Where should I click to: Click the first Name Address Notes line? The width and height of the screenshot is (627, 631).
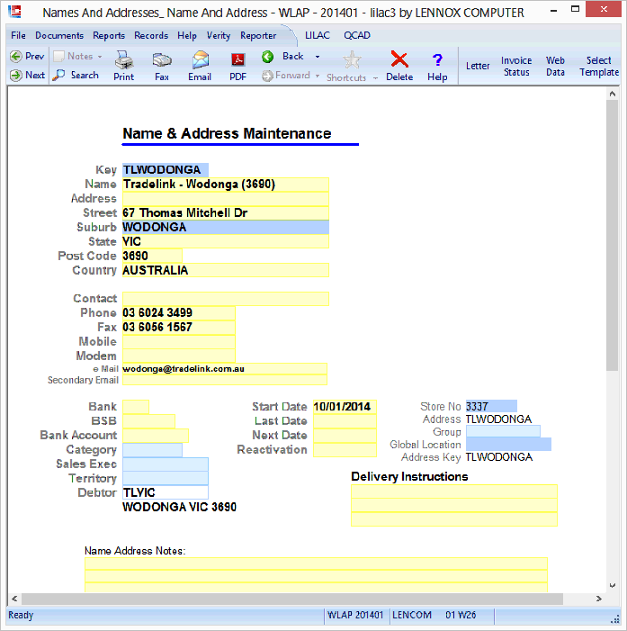[x=316, y=563]
